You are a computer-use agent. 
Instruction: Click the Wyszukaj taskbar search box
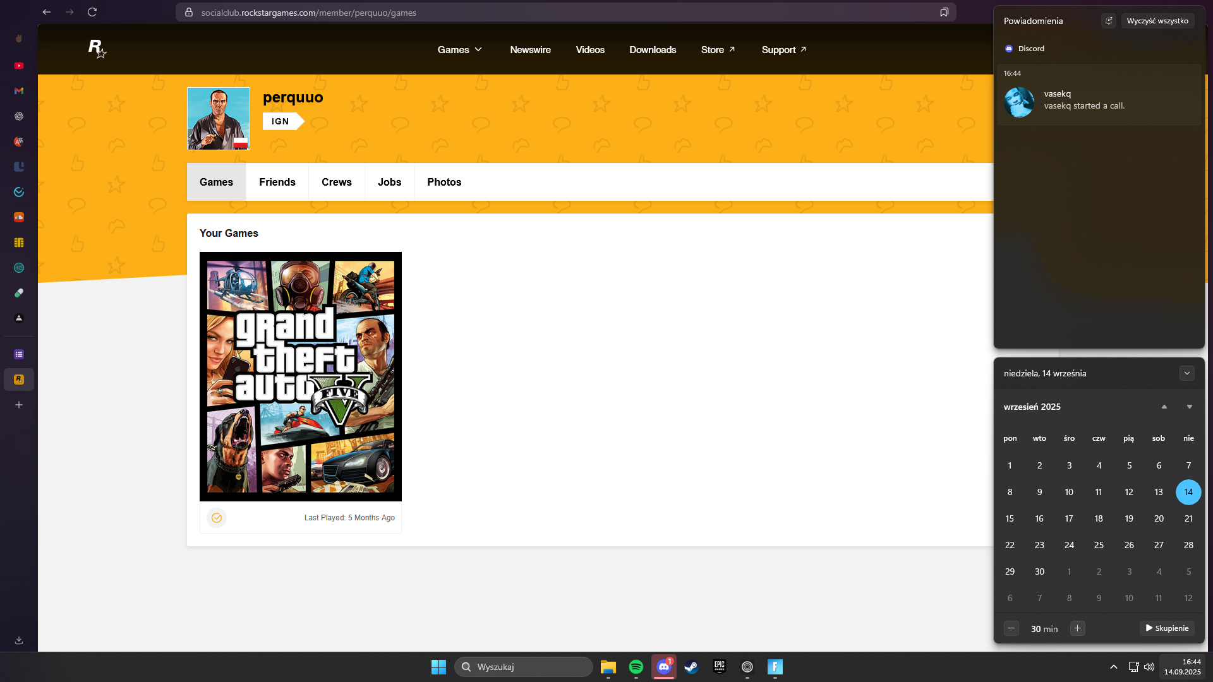pos(524,667)
